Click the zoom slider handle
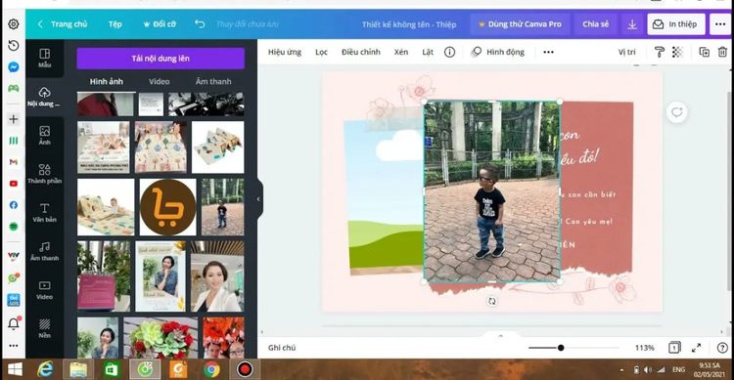This screenshot has height=380, width=734. (561, 348)
